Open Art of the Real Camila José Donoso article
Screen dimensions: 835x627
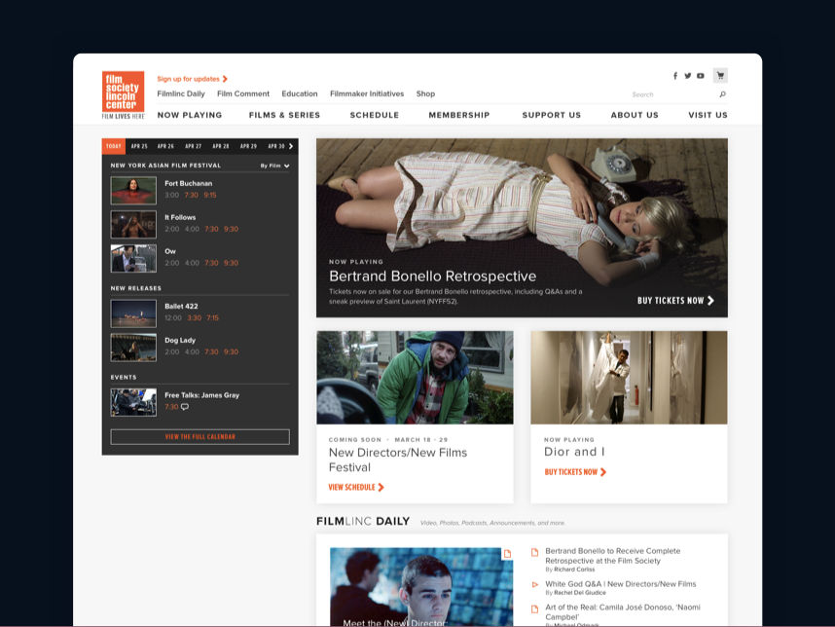click(623, 612)
